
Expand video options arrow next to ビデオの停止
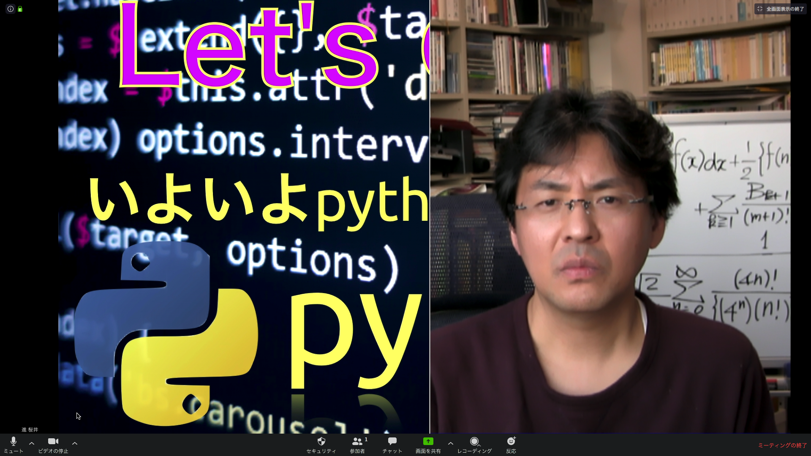[75, 443]
